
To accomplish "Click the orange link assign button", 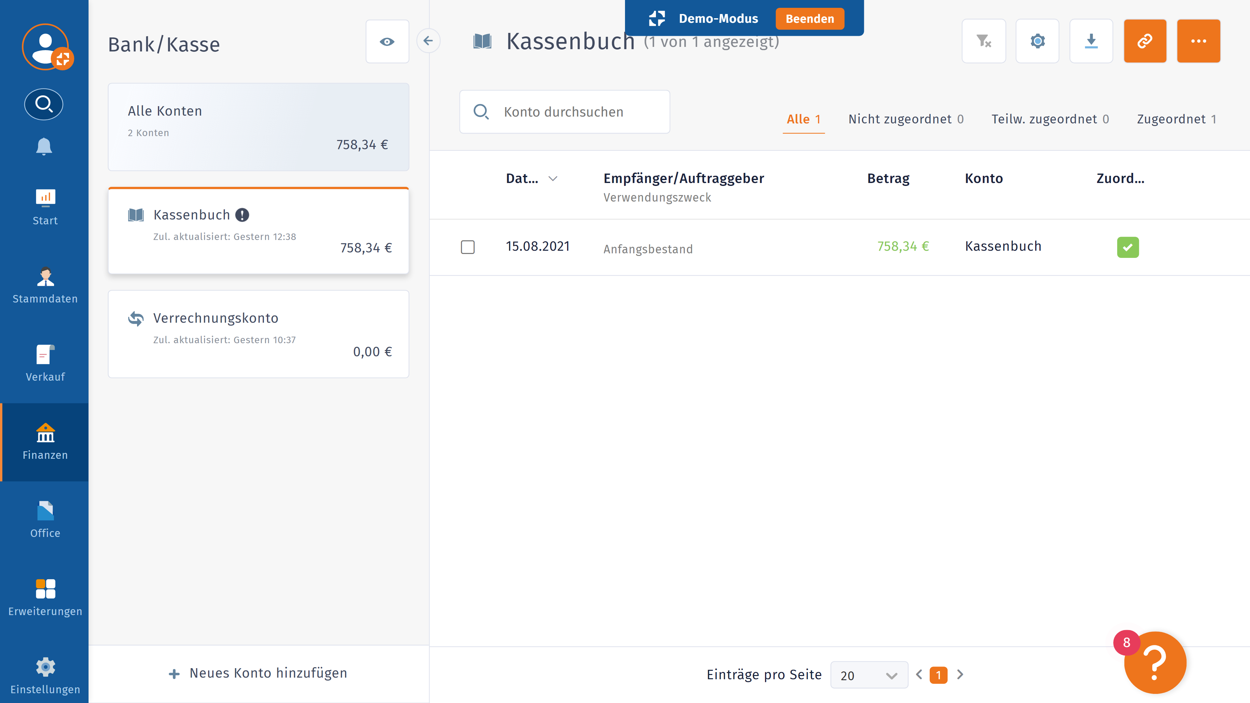I will [x=1145, y=41].
